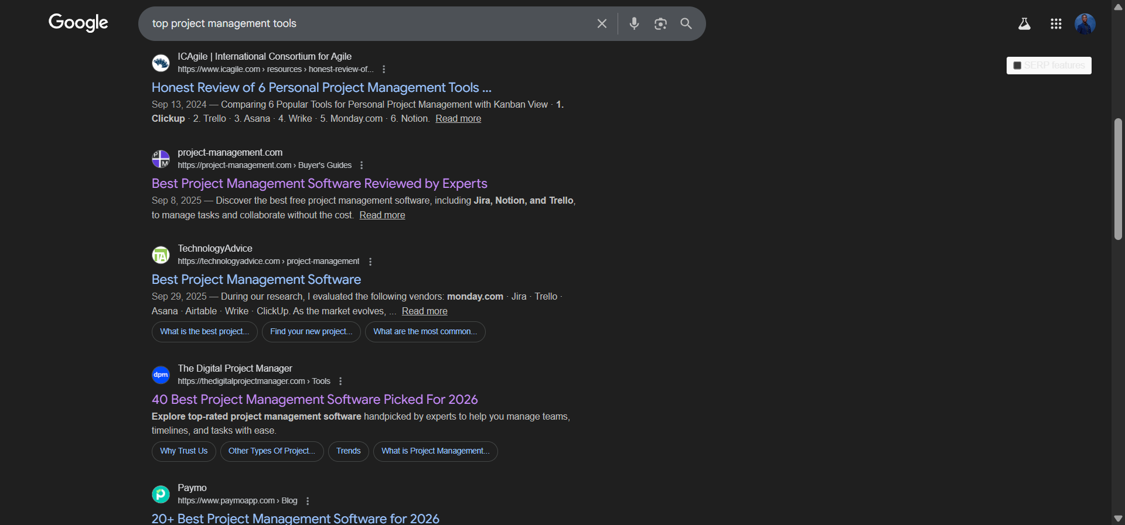
Task: Click the 'ICAgile | International Consortium for Agile' site name
Action: click(x=265, y=57)
